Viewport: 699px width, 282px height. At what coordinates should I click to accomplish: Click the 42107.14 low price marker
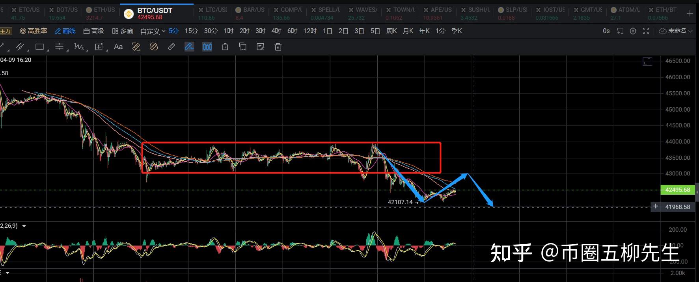click(400, 202)
